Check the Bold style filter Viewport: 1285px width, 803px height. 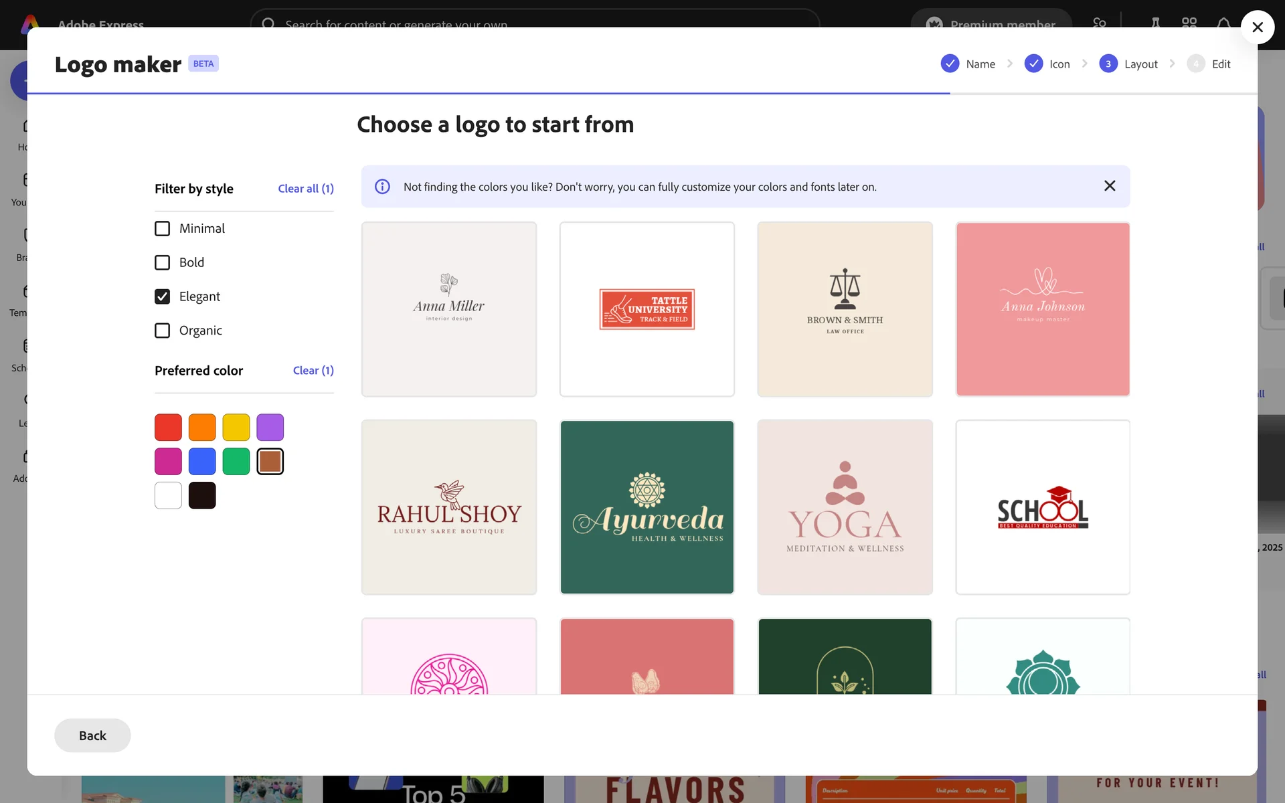point(162,262)
